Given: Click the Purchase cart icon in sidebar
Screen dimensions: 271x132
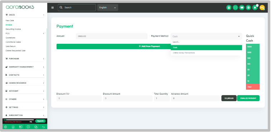Looking at the screenshot, I should point(6,59).
